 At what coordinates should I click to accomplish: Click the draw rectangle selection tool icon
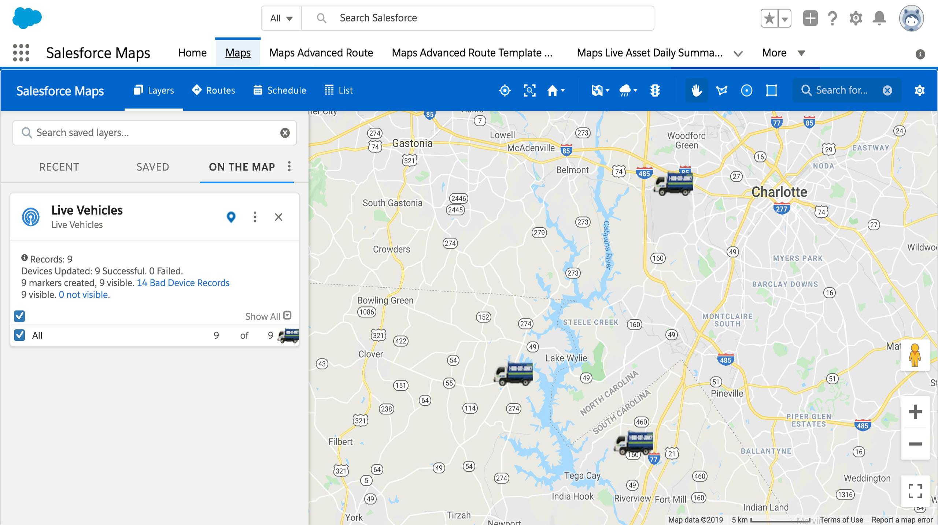tap(771, 90)
